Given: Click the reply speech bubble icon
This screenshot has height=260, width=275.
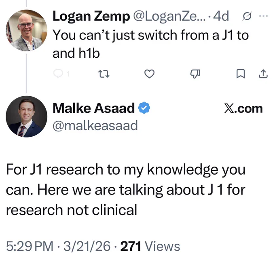Looking at the screenshot, I should coord(58,74).
